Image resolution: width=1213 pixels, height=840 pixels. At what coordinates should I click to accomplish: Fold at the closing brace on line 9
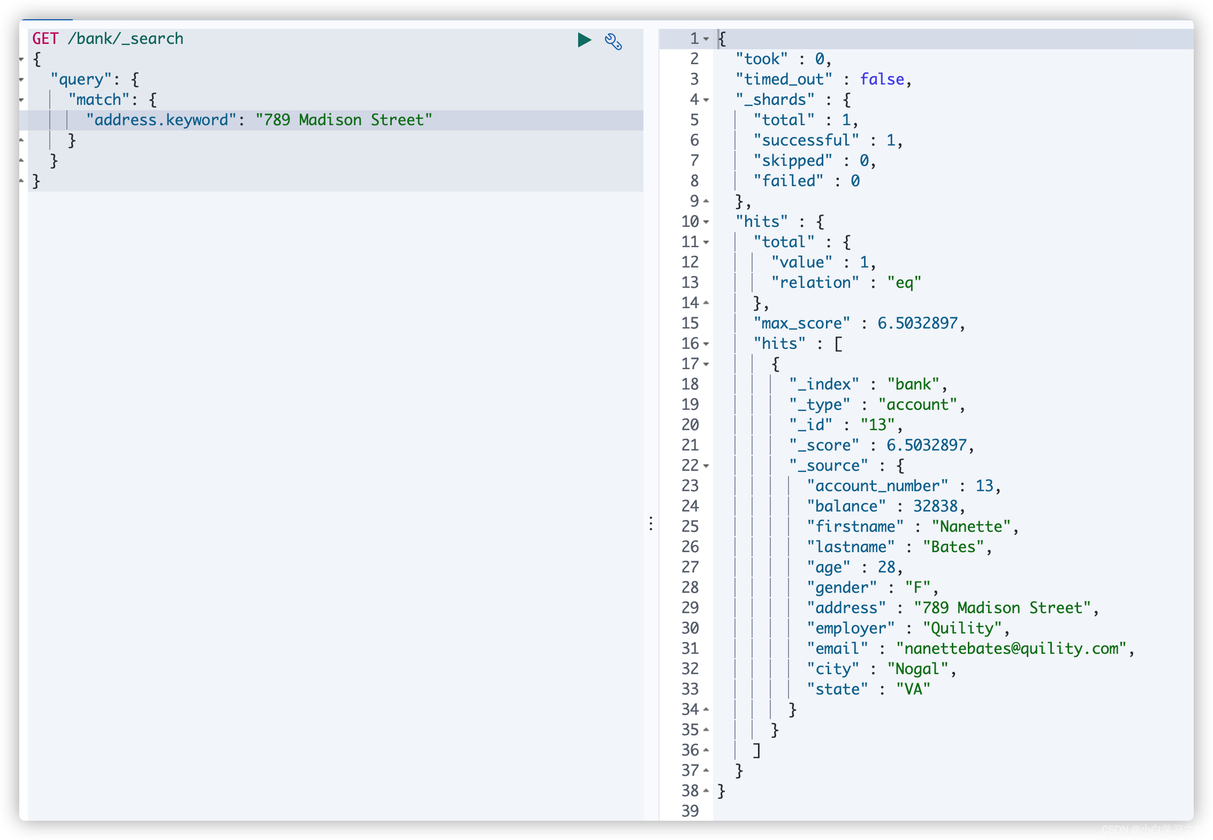pos(706,202)
